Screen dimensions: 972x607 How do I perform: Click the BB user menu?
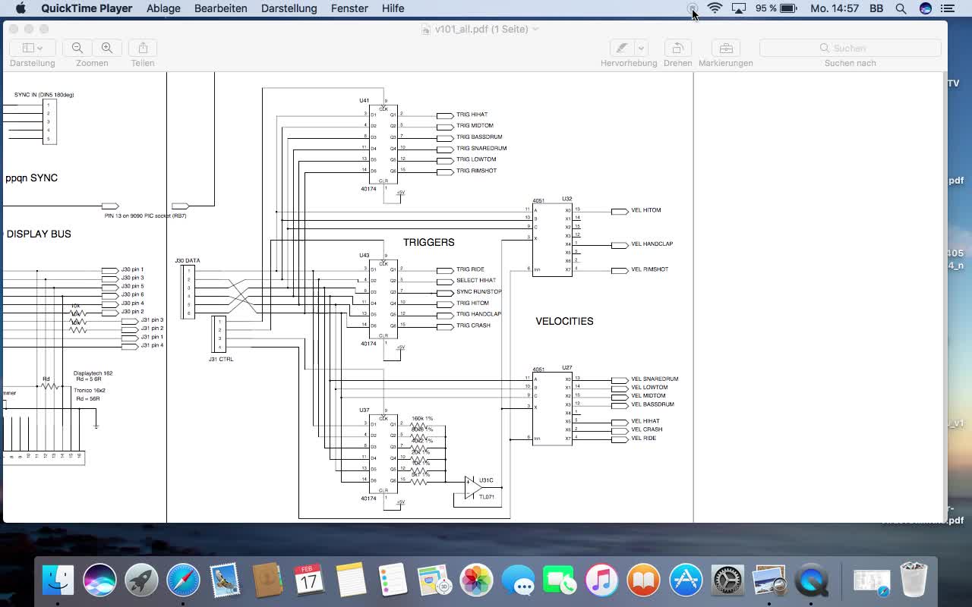pos(876,8)
